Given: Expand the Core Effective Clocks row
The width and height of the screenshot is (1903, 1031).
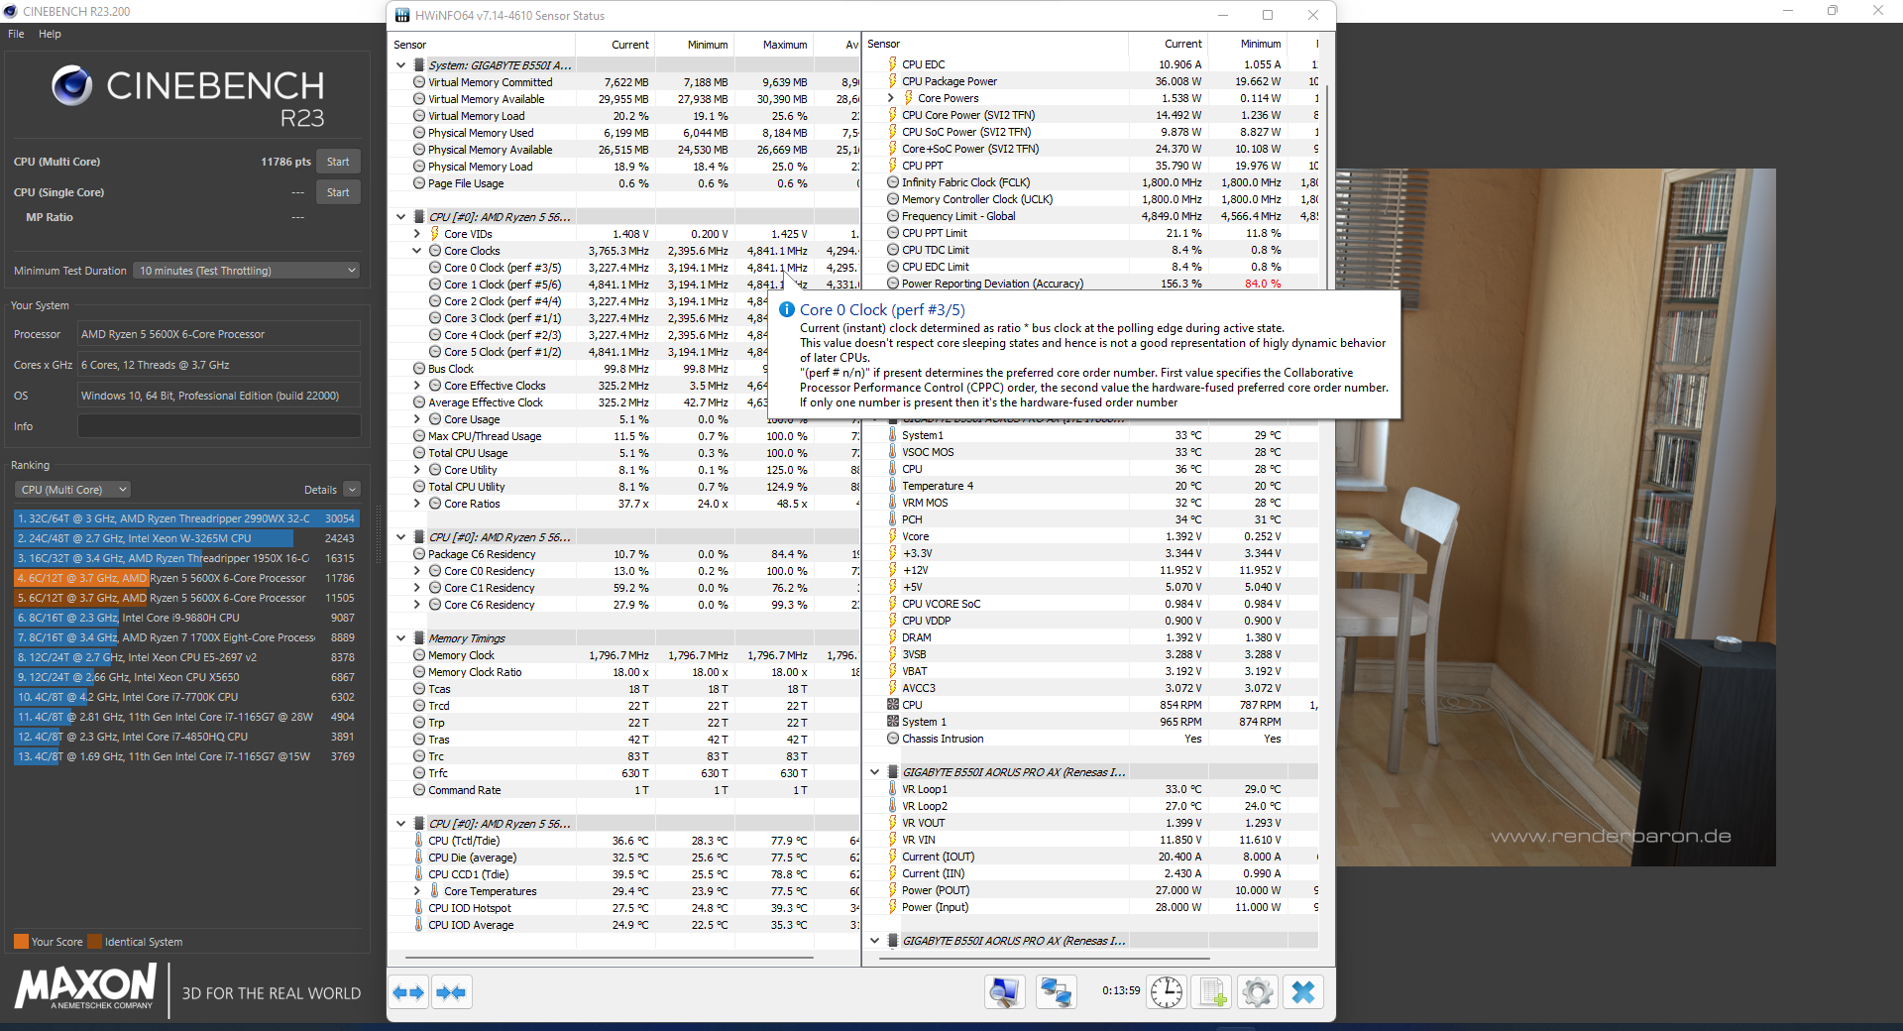Looking at the screenshot, I should [417, 386].
